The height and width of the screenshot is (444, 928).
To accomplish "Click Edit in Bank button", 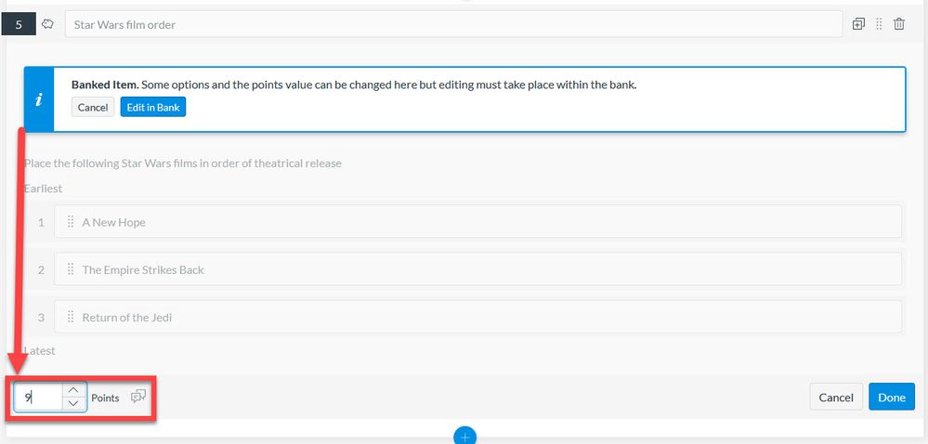I will 153,107.
